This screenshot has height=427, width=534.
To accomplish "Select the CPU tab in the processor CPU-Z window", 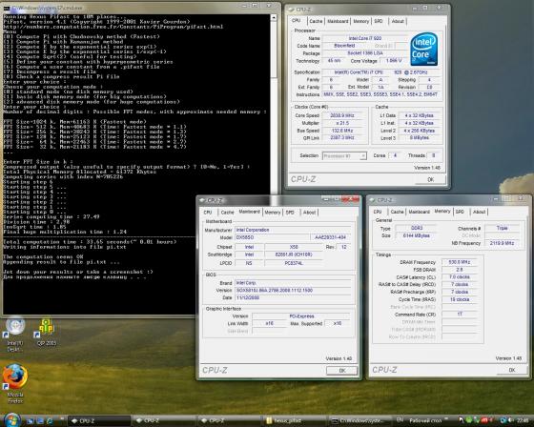I will point(297,20).
